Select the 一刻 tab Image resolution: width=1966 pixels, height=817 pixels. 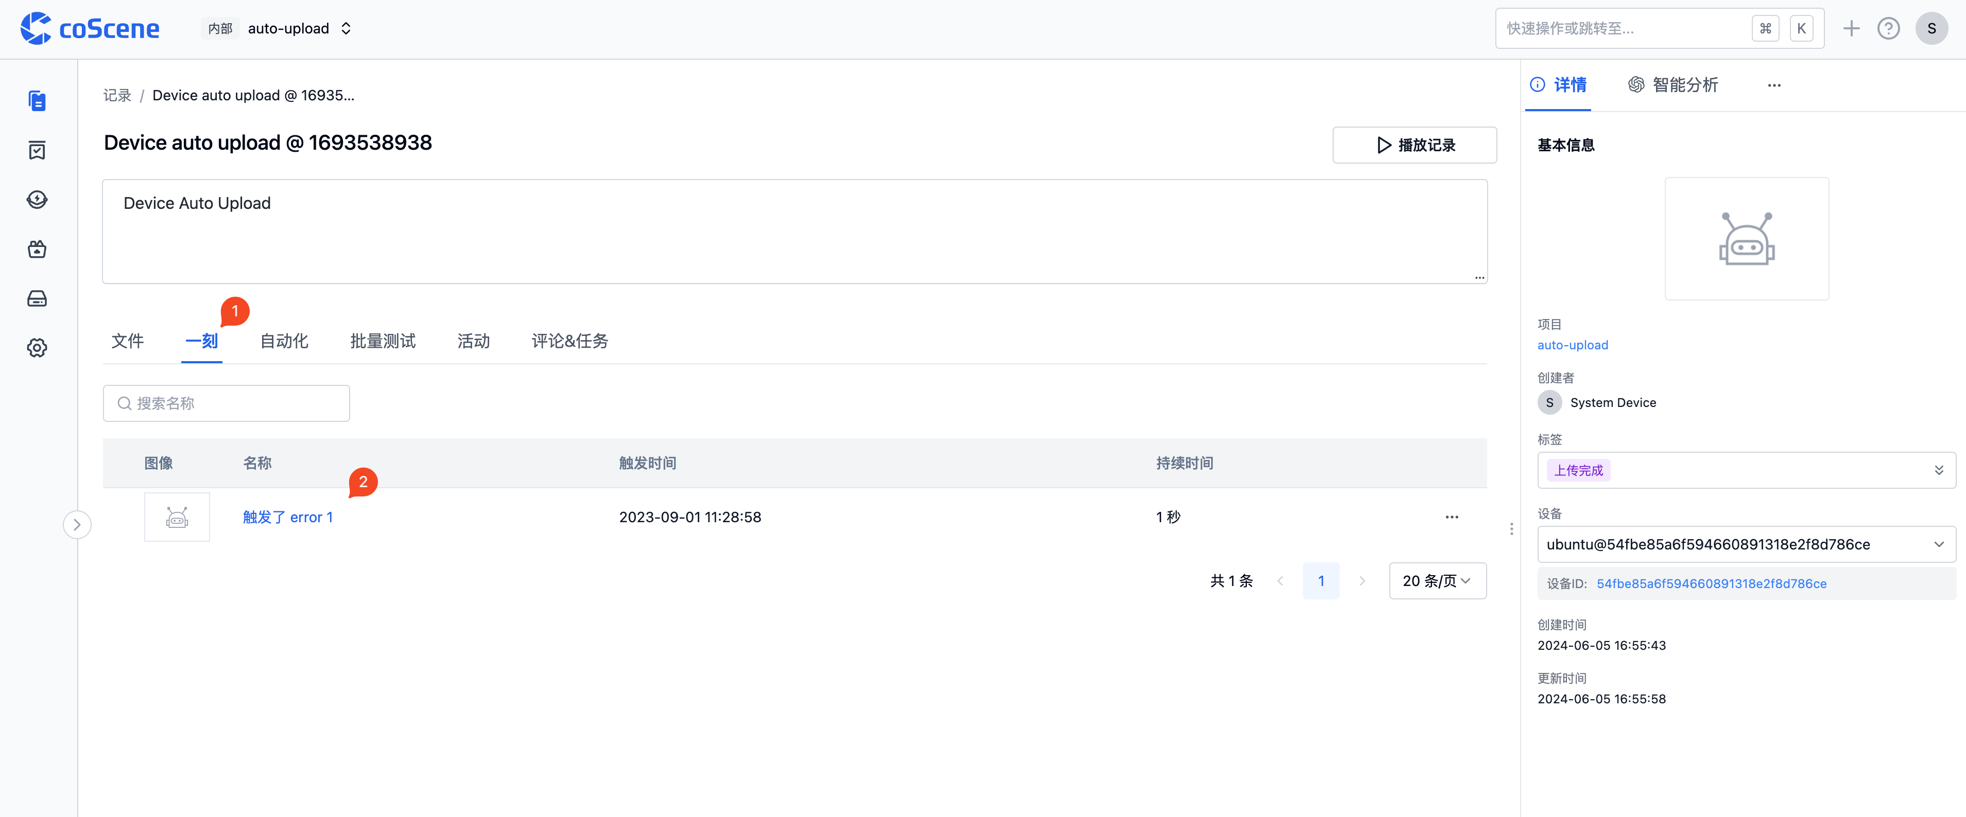201,341
